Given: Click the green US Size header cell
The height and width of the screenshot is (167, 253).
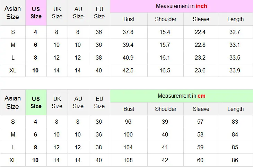Looking at the screenshot, I should coord(36,103).
